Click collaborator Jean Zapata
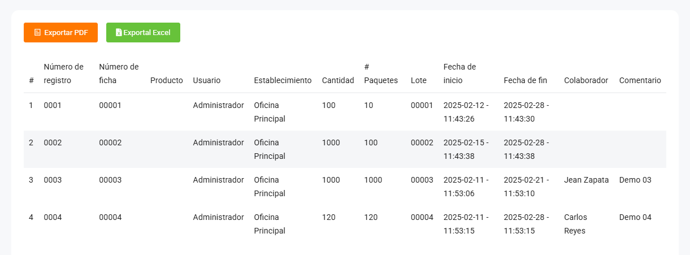This screenshot has width=690, height=255. 586,180
